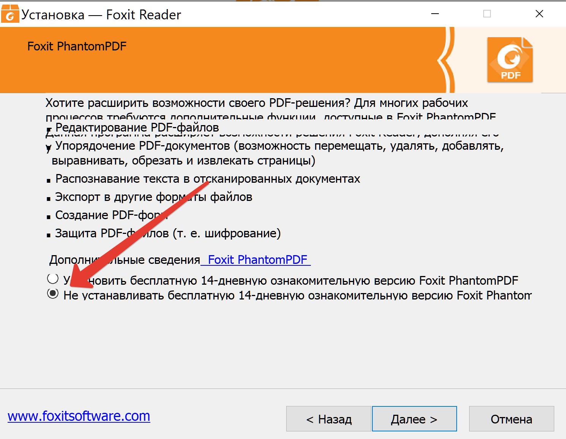The height and width of the screenshot is (439, 566).
Task: Select the do-not-install trial radio button
Action: pyautogui.click(x=53, y=293)
